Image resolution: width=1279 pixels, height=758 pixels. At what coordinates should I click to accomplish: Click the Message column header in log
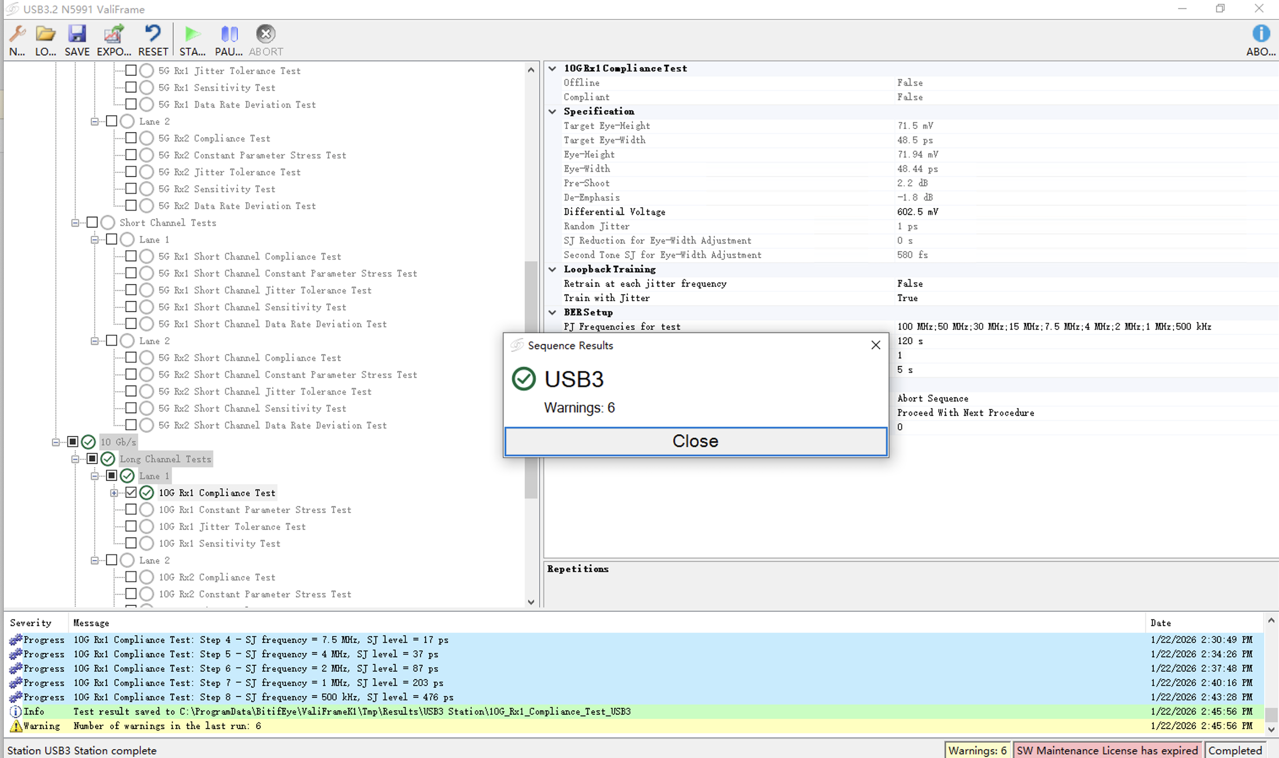(91, 623)
